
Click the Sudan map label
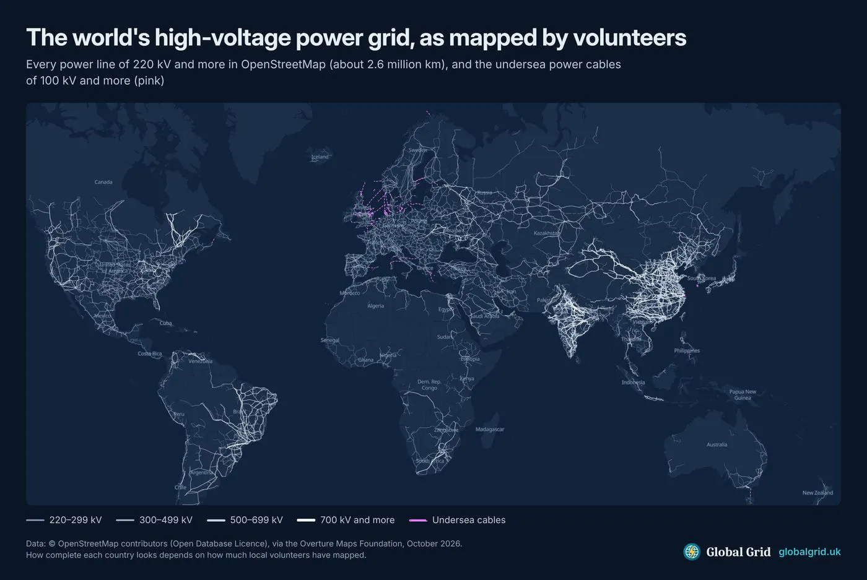tap(445, 337)
